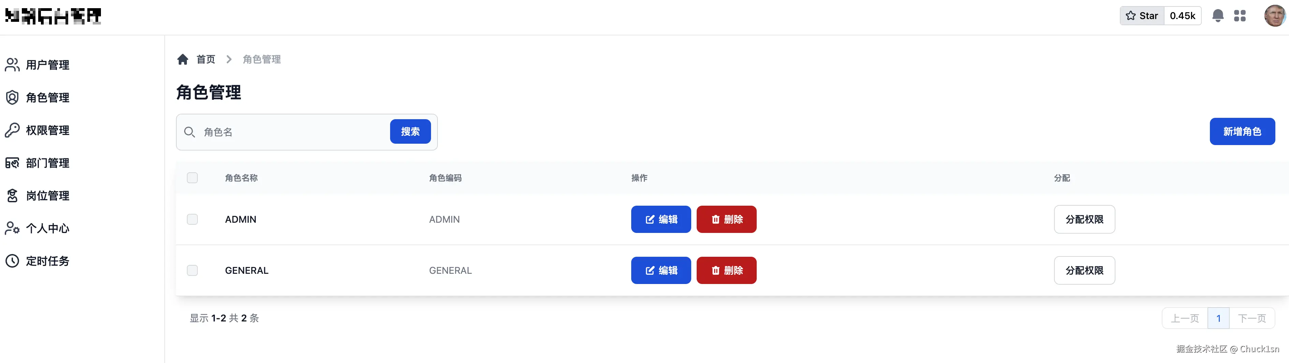Click the 部门管理 sidebar icon
This screenshot has height=363, width=1289.
pos(12,163)
